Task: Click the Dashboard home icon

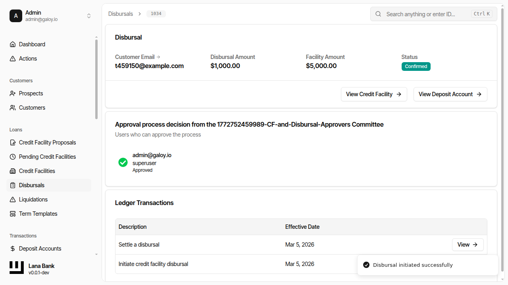Action: pos(13,44)
